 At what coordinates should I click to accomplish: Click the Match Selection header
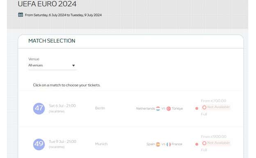coord(52,41)
